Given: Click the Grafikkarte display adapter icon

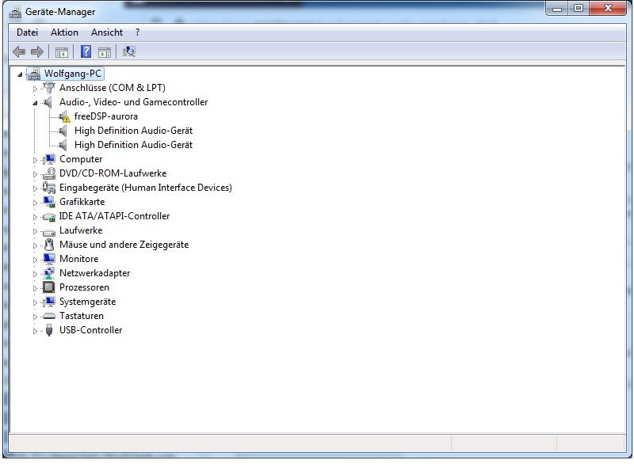Looking at the screenshot, I should pyautogui.click(x=49, y=202).
